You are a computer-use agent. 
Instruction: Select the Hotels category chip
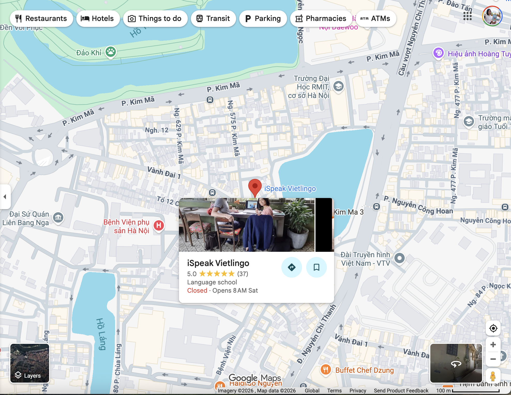click(x=98, y=18)
